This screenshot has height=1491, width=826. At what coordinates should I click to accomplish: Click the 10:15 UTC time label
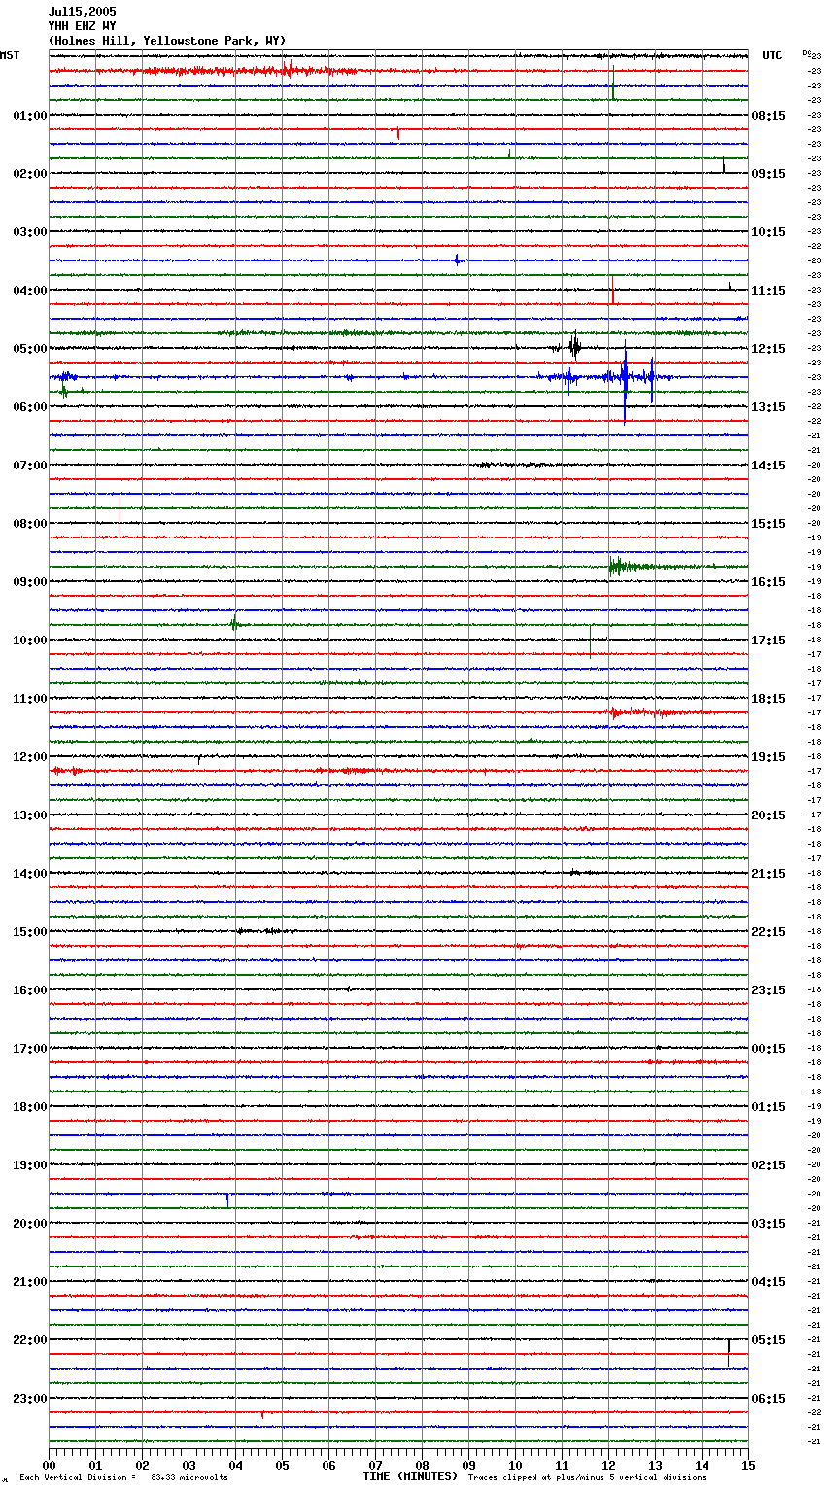tap(769, 232)
